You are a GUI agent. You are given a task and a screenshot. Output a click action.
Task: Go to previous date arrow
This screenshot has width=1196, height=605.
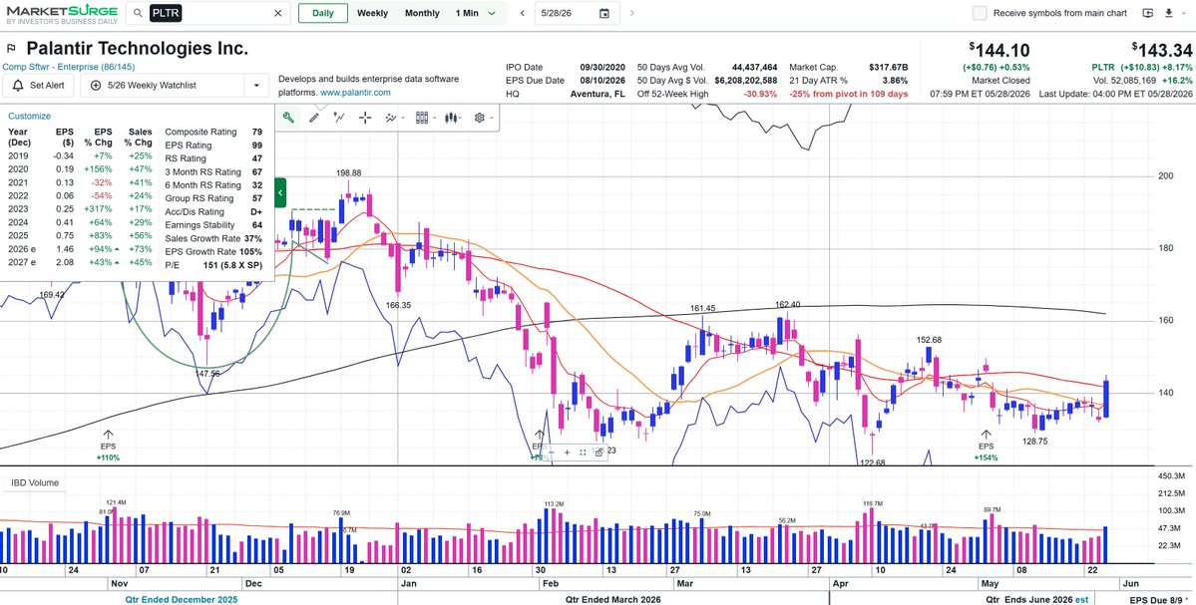point(523,13)
